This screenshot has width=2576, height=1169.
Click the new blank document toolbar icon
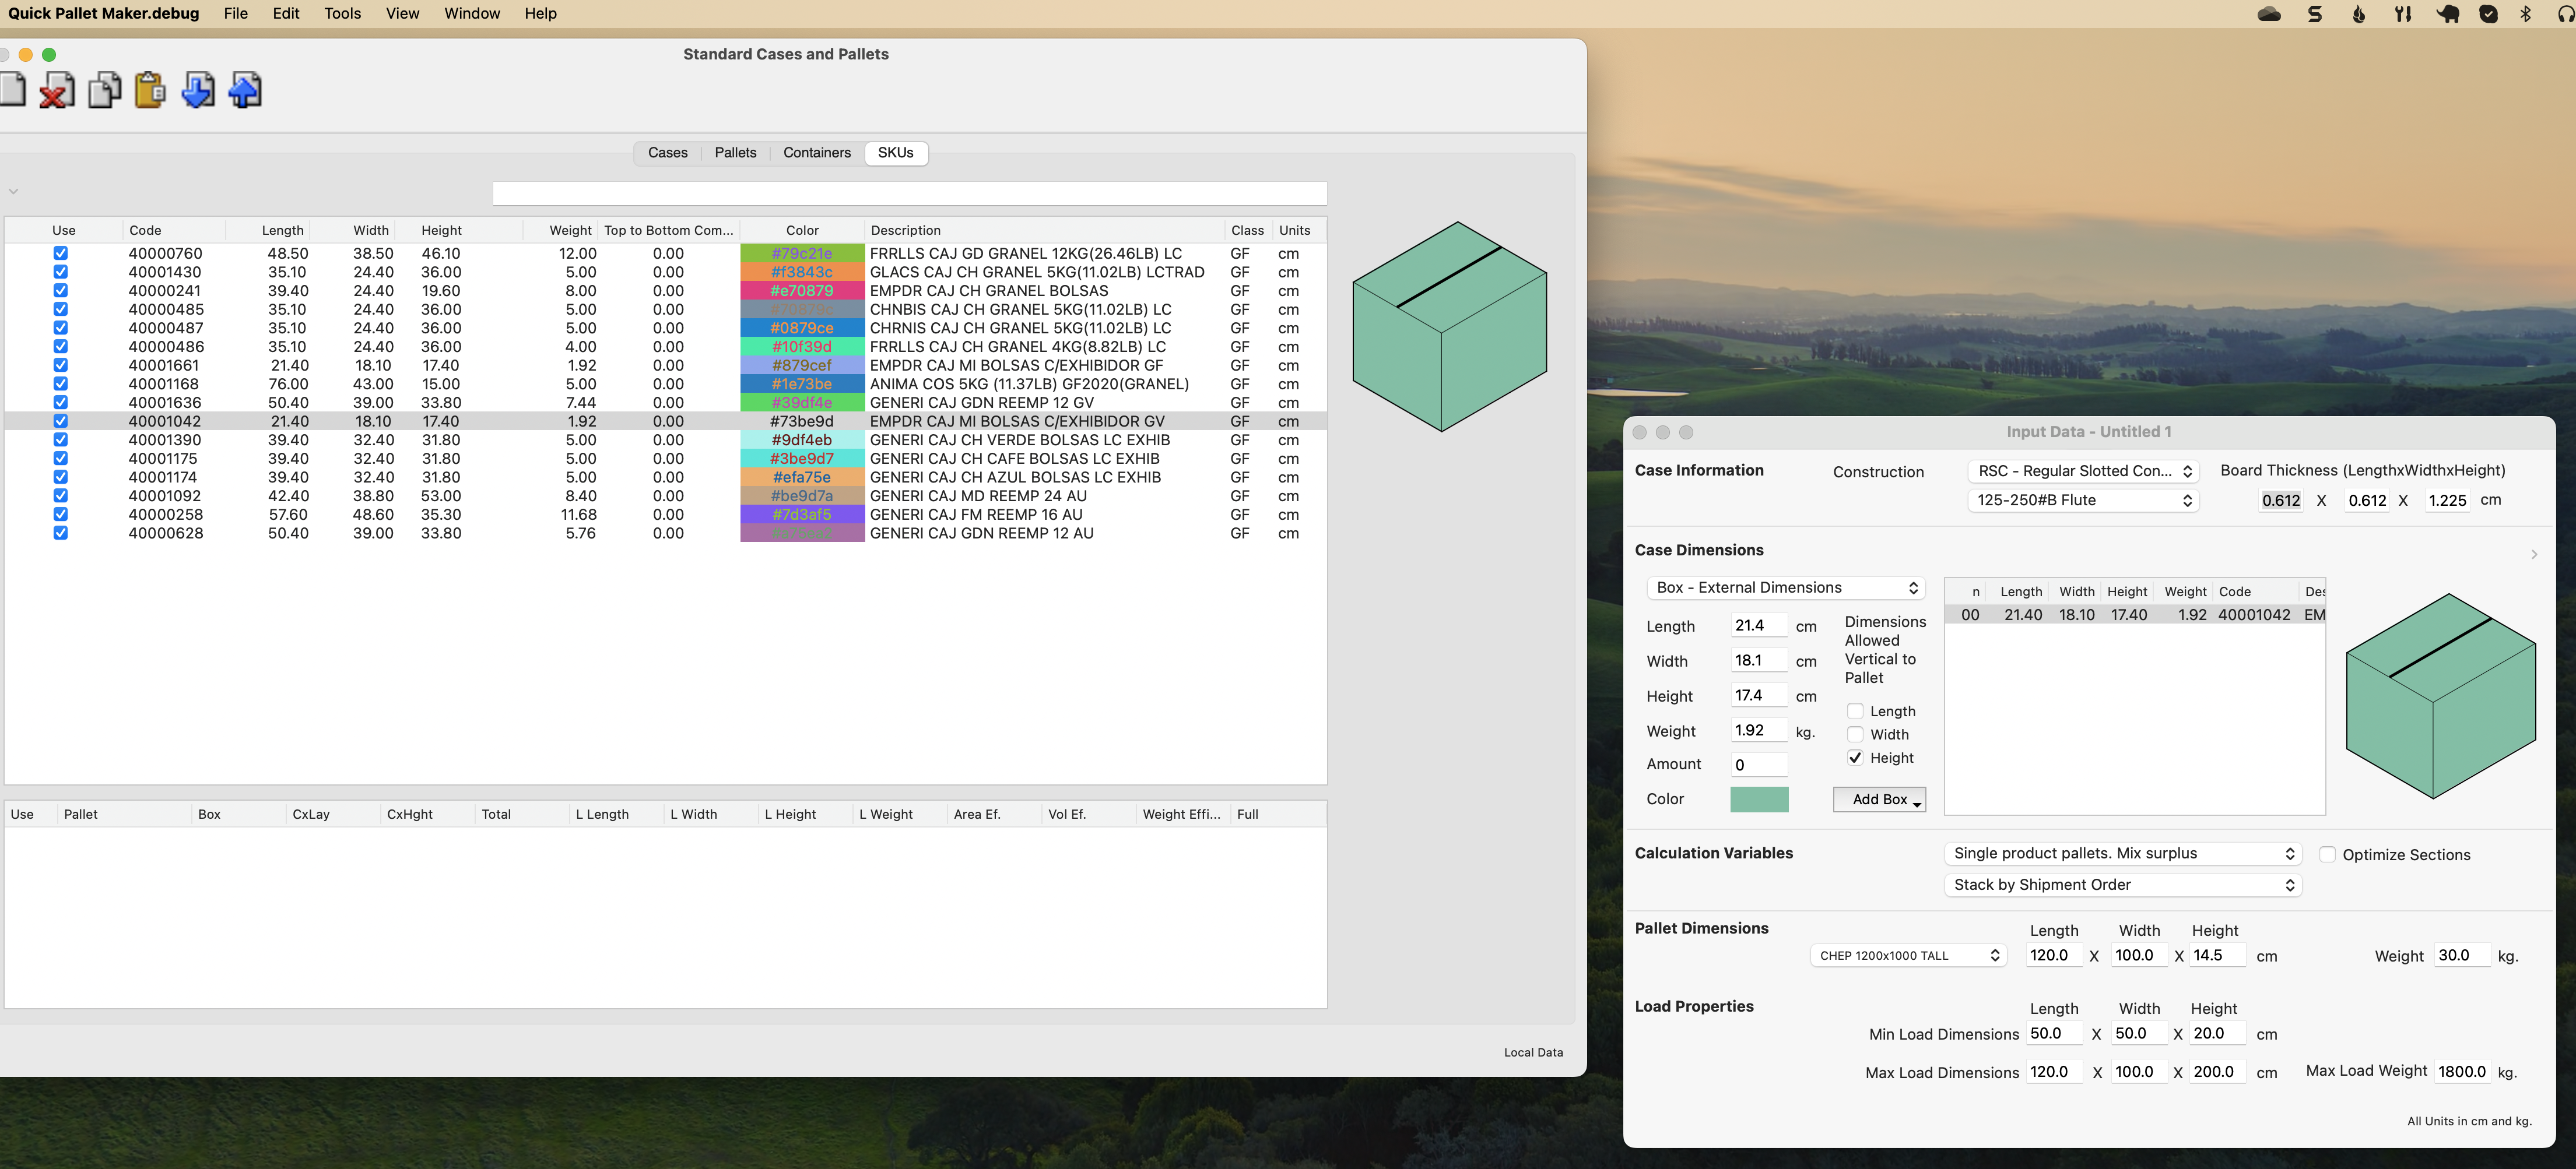click(x=12, y=90)
